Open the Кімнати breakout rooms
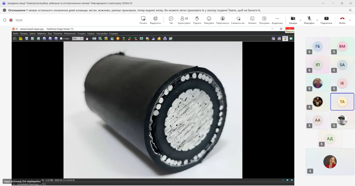This screenshot has height=186, width=355. 252,20
